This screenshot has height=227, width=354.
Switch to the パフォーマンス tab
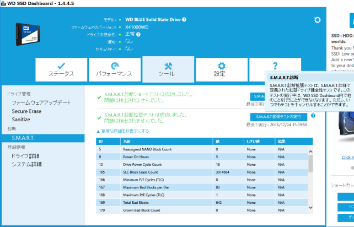pos(114,69)
